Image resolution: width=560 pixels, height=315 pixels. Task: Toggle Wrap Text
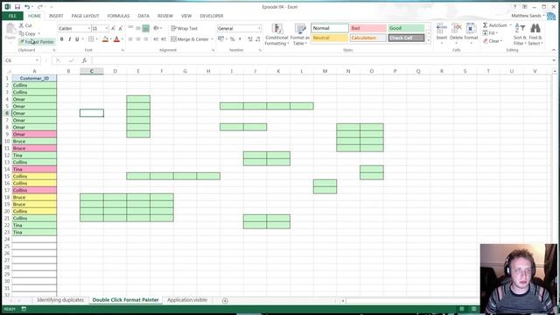click(x=184, y=28)
